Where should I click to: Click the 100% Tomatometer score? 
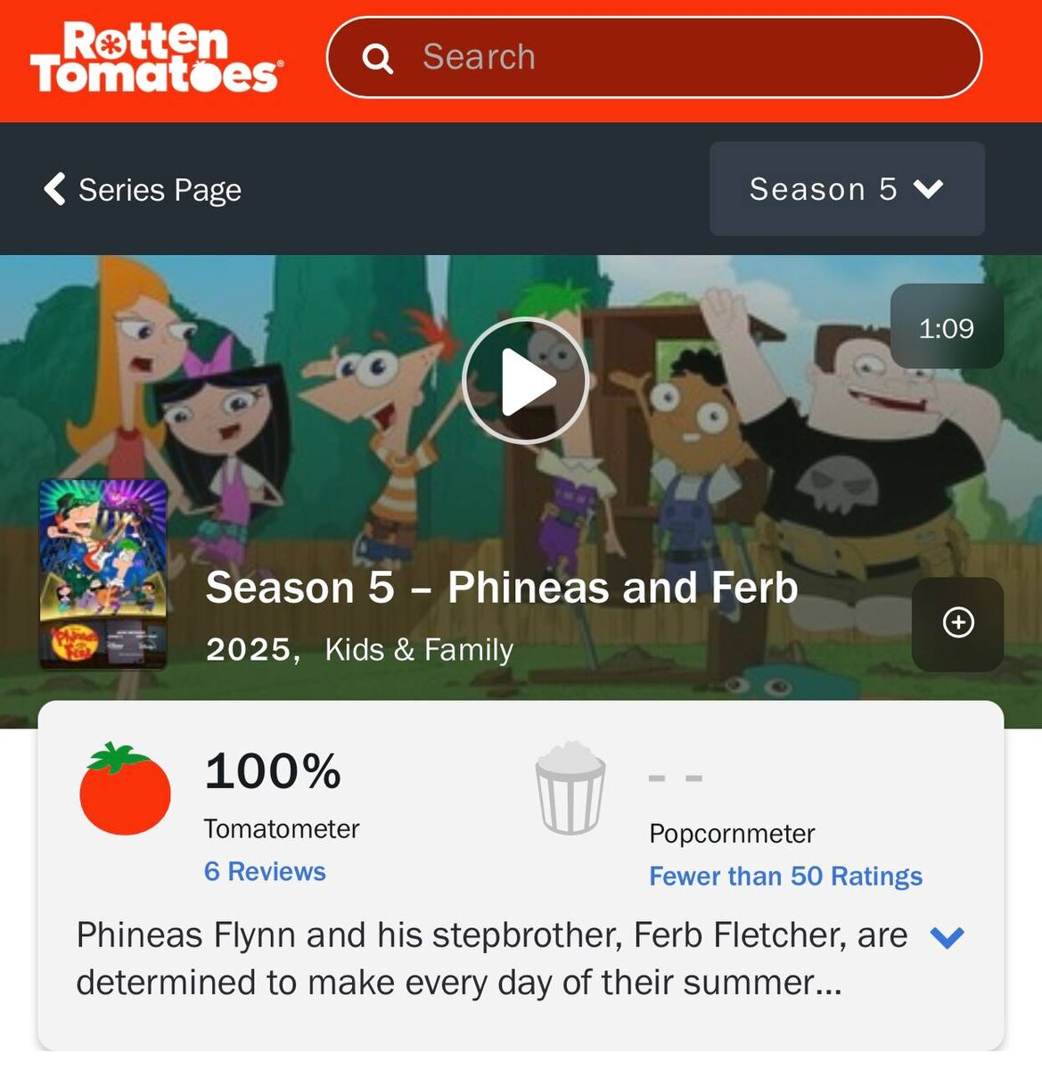point(273,770)
